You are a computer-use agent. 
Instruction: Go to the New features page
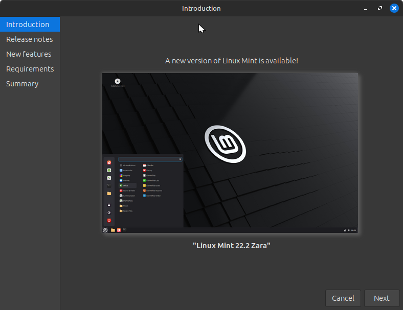click(30, 54)
